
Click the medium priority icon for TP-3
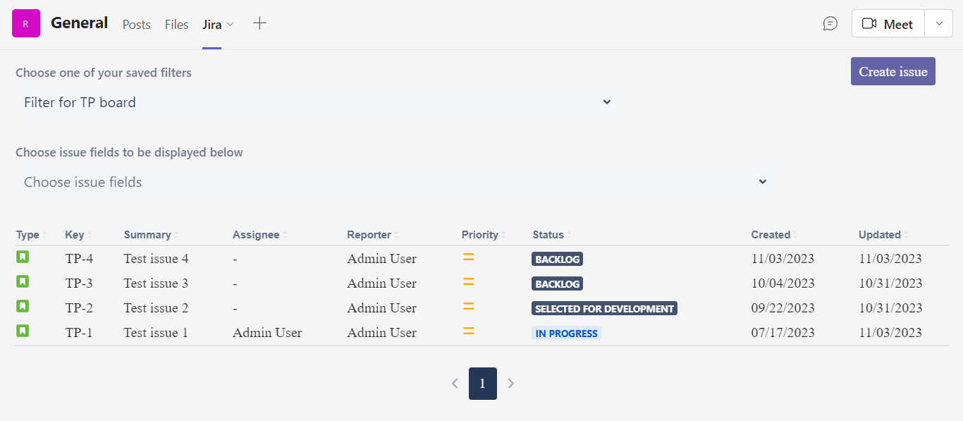468,282
